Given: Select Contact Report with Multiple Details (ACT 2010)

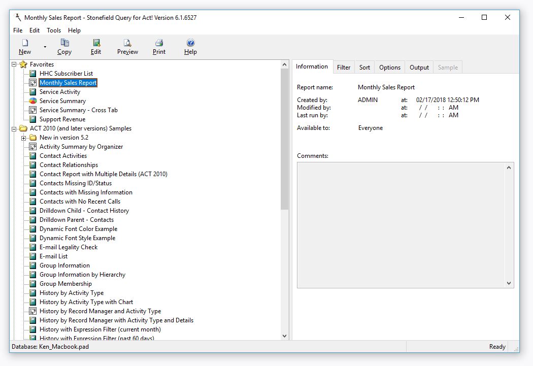Looking at the screenshot, I should pyautogui.click(x=104, y=174).
